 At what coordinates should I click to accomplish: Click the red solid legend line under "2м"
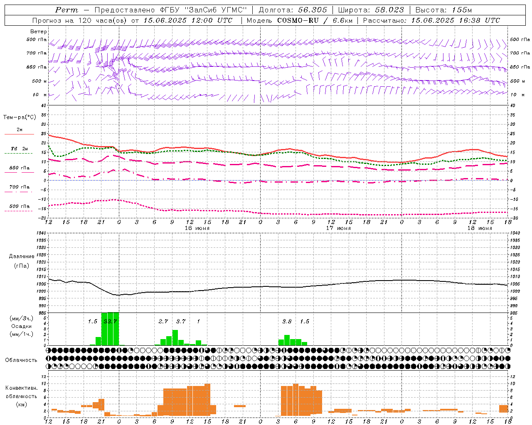point(19,134)
